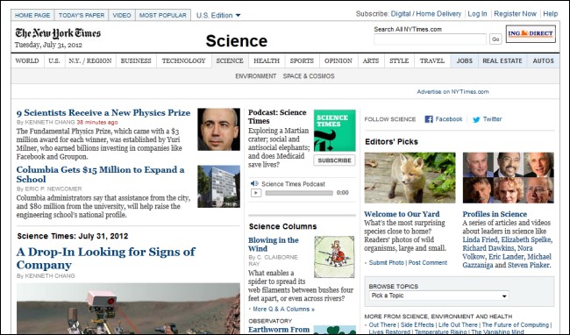
Task: Click the Go search button
Action: [495, 39]
